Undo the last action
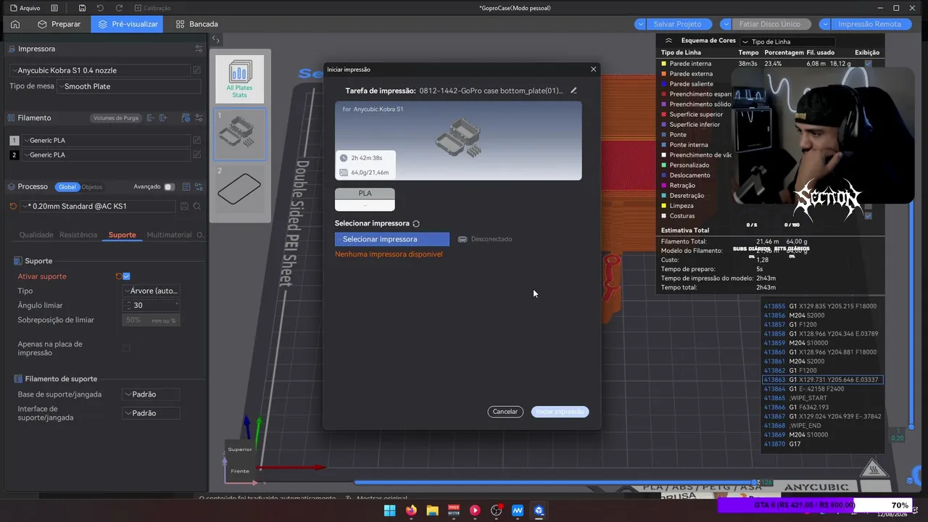 pos(100,8)
